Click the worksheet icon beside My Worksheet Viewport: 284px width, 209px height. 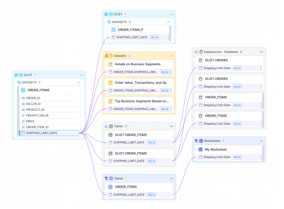coord(200,150)
